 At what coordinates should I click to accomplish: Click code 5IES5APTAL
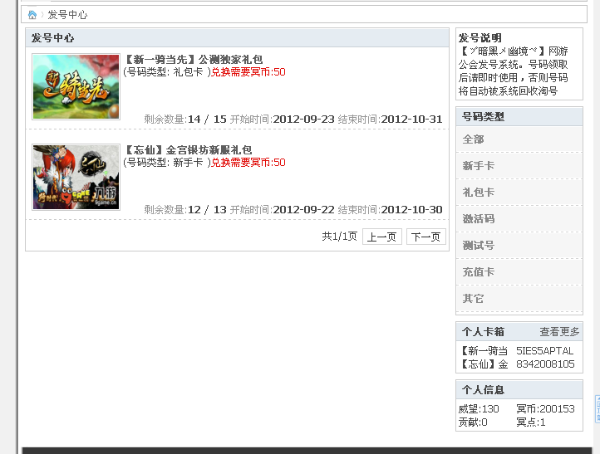(x=545, y=351)
